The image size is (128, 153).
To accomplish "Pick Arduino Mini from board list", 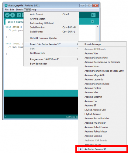I will click(x=102, y=92).
